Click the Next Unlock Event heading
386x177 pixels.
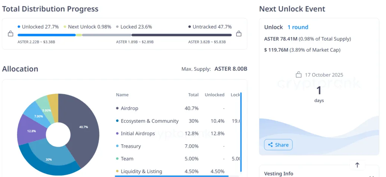pos(292,9)
